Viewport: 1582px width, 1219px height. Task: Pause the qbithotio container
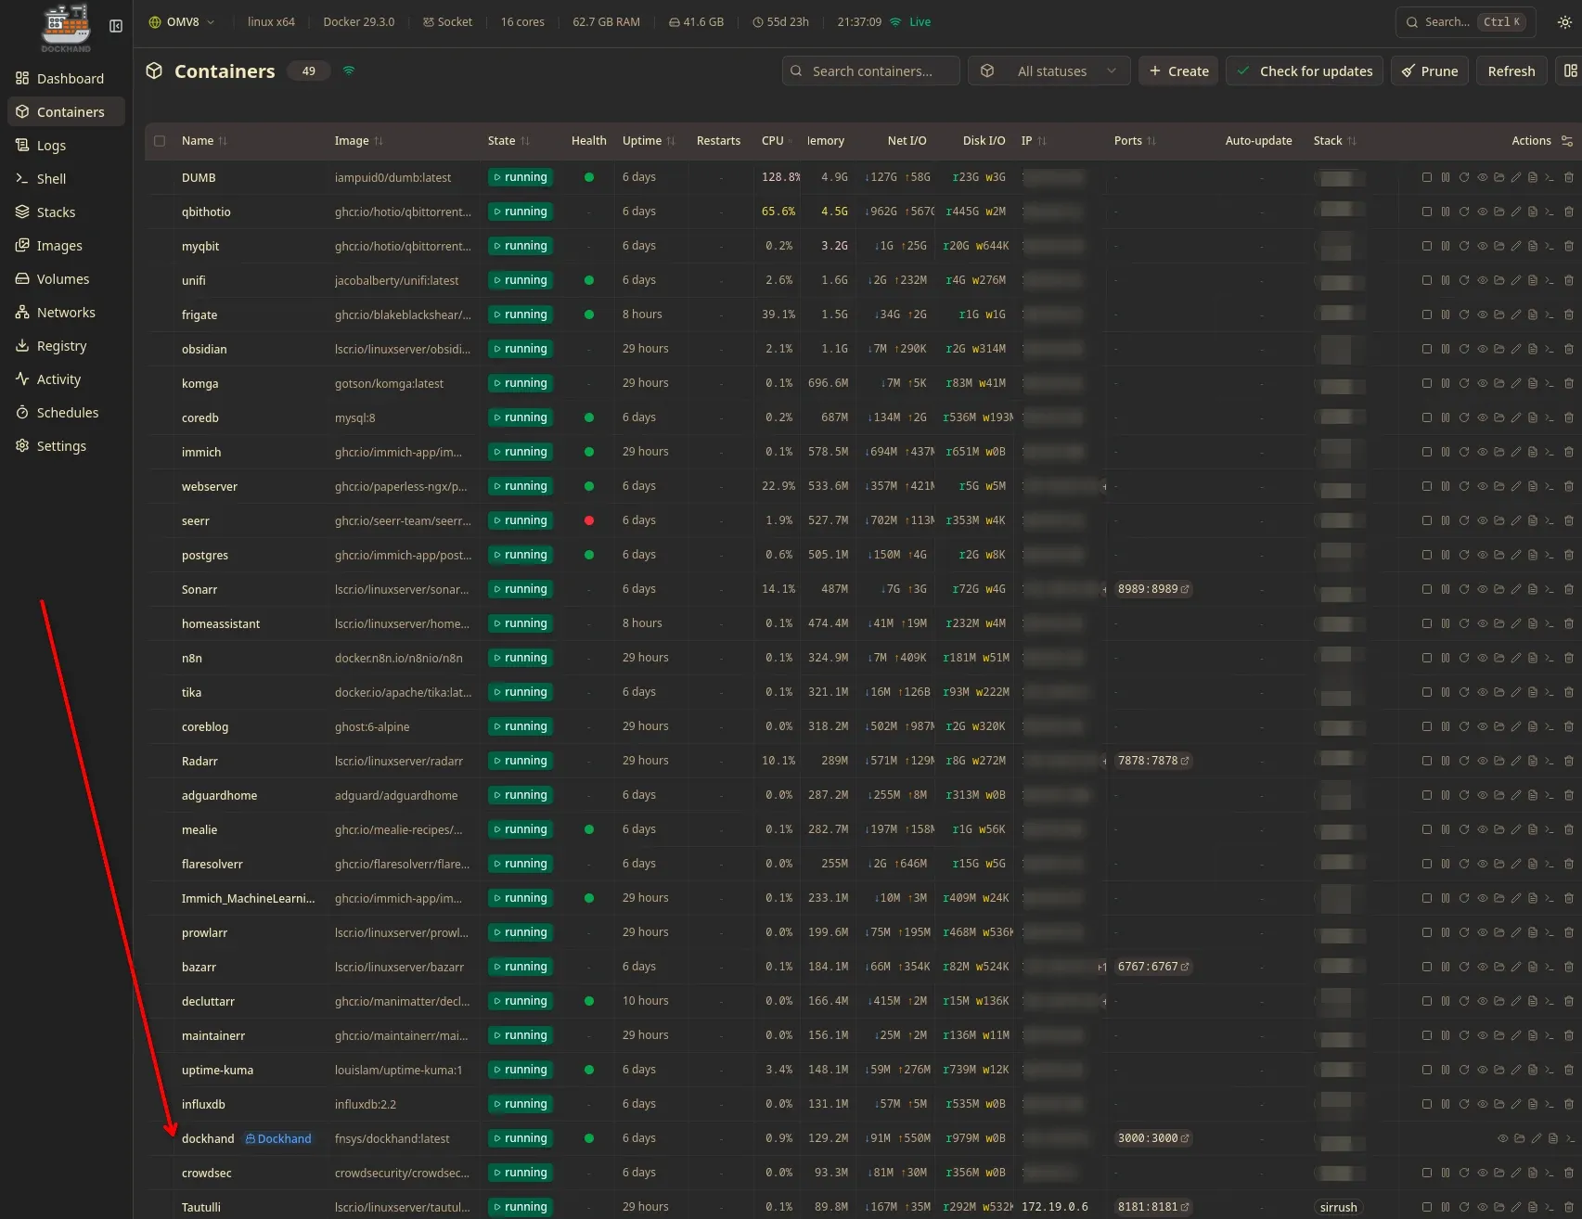click(1446, 212)
